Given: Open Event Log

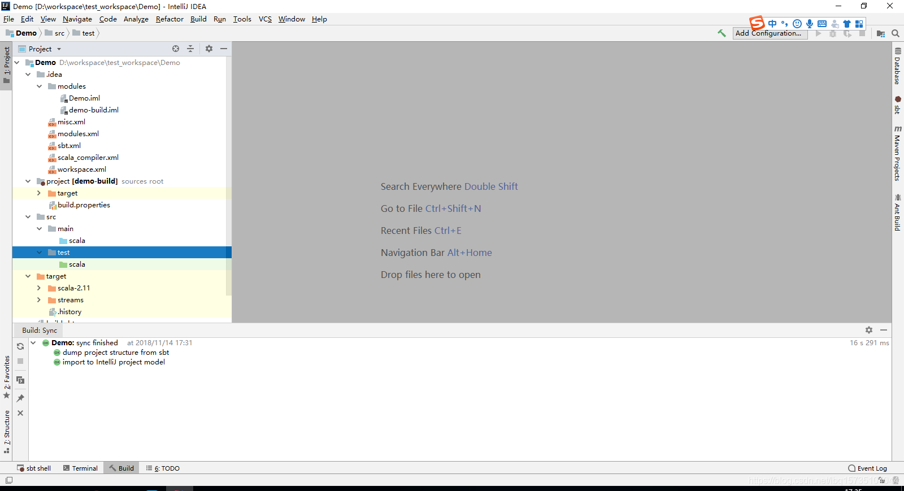Looking at the screenshot, I should [867, 468].
